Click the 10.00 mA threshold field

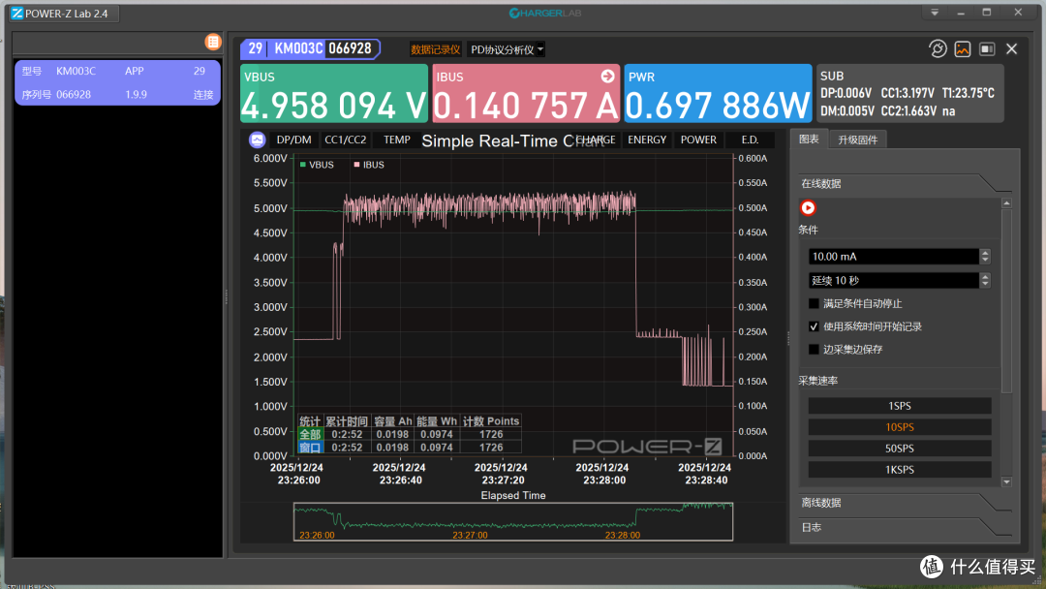coord(893,256)
